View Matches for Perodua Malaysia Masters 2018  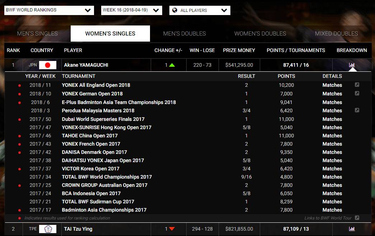tap(332, 111)
